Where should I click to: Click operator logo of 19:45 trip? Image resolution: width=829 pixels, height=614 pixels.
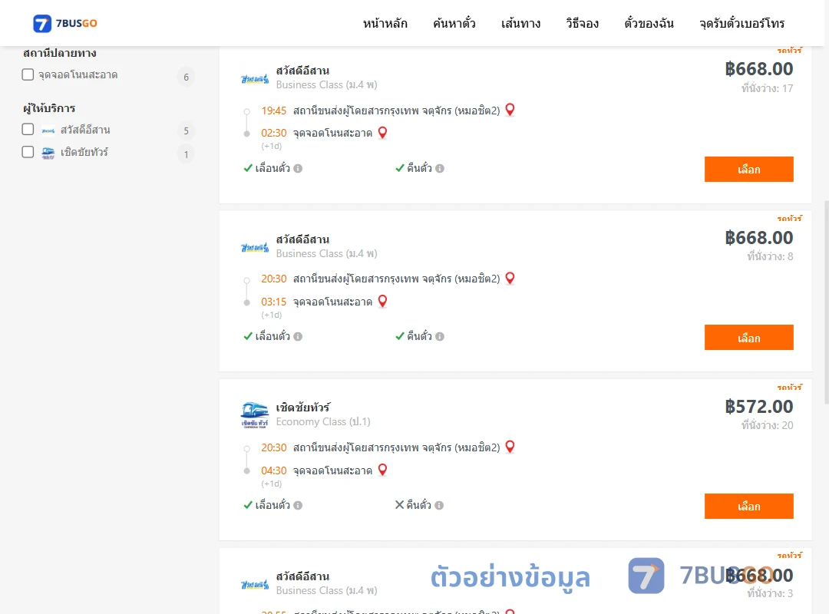255,79
